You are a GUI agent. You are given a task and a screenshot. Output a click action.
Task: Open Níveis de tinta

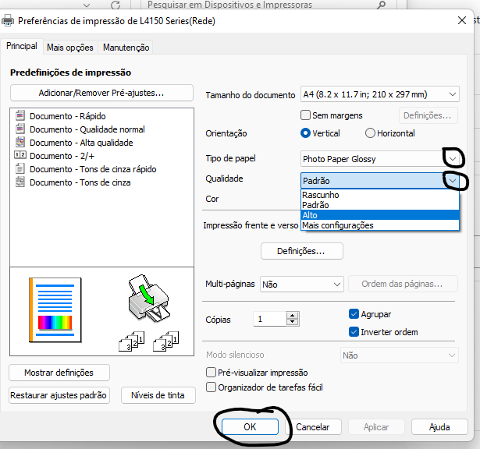(158, 395)
